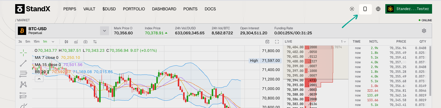Toggle fullscreen chart icon
Viewport: 441px width, 108px height.
tap(277, 42)
